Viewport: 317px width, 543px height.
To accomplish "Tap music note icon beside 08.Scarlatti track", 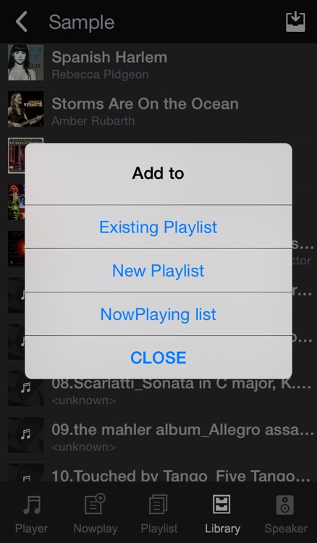I will 26,388.
